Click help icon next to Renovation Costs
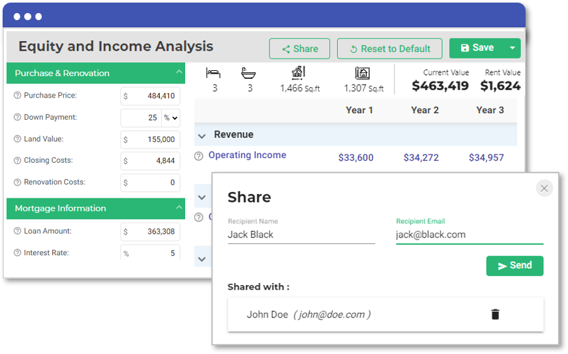 click(17, 182)
